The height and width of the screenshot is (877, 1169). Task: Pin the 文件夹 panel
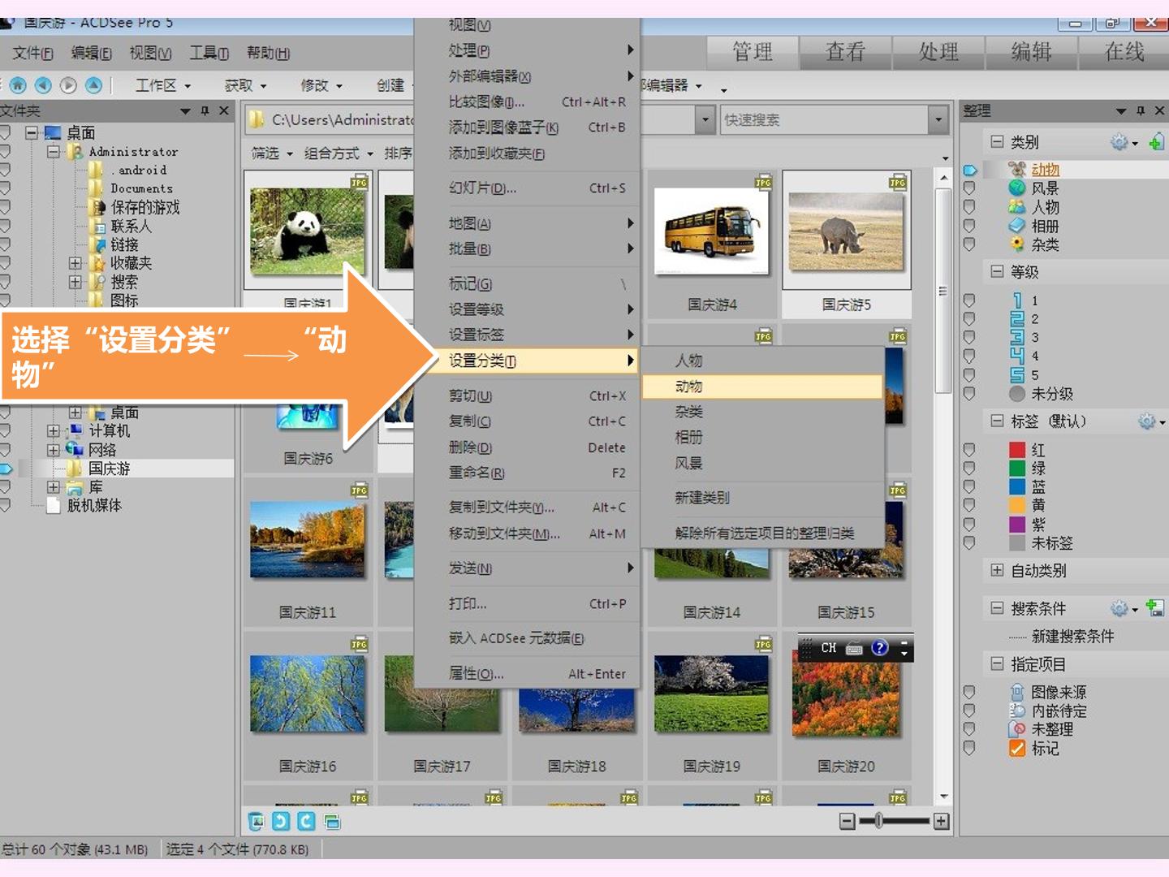205,110
